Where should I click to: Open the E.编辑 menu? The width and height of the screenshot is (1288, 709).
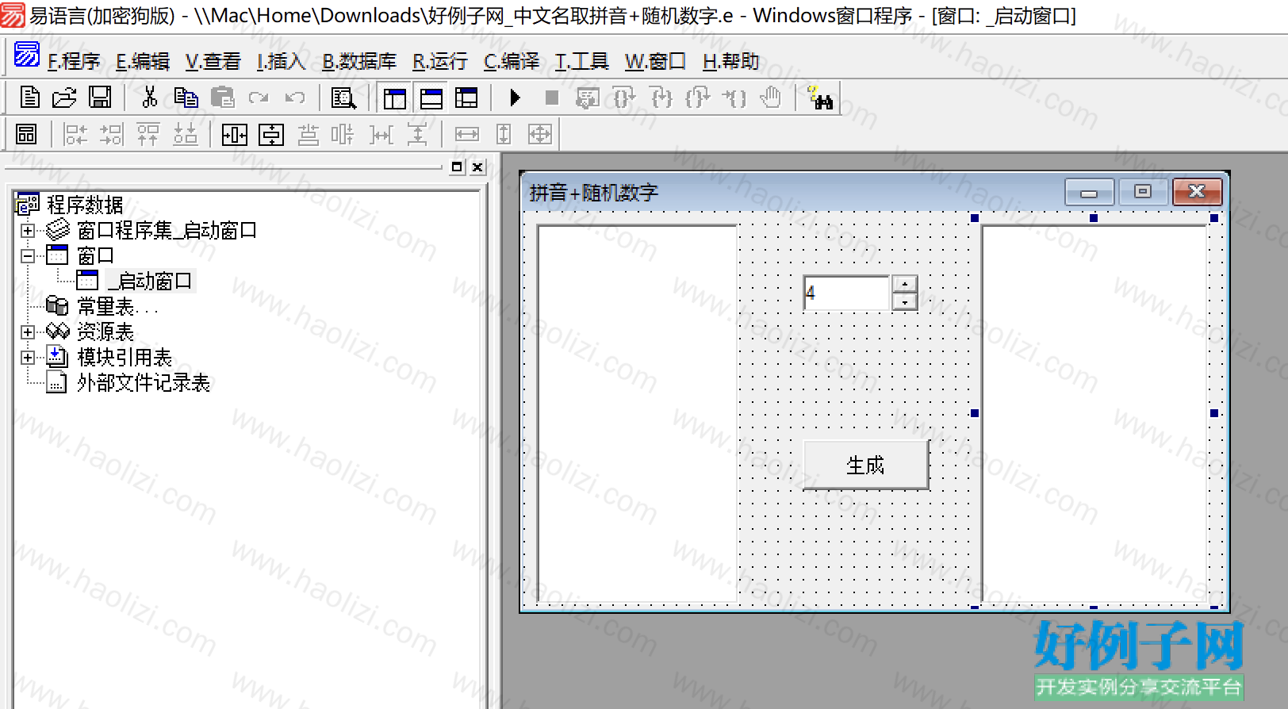[143, 61]
